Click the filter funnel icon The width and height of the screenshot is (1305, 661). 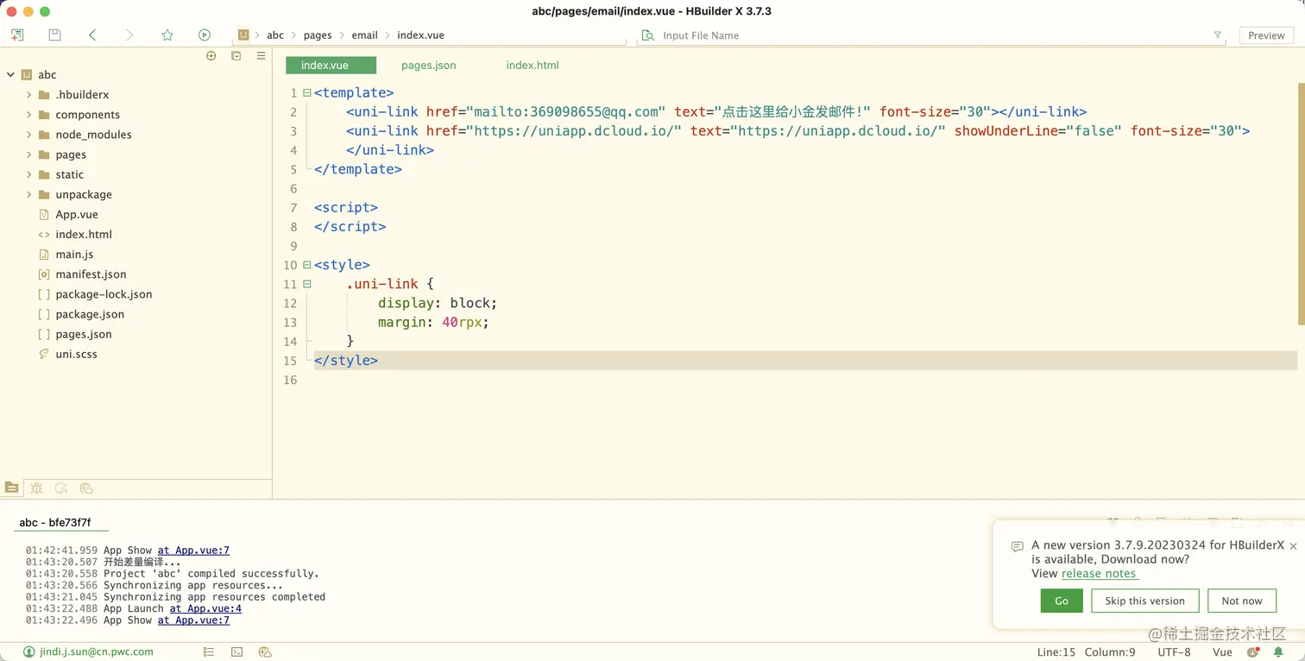click(x=1218, y=35)
